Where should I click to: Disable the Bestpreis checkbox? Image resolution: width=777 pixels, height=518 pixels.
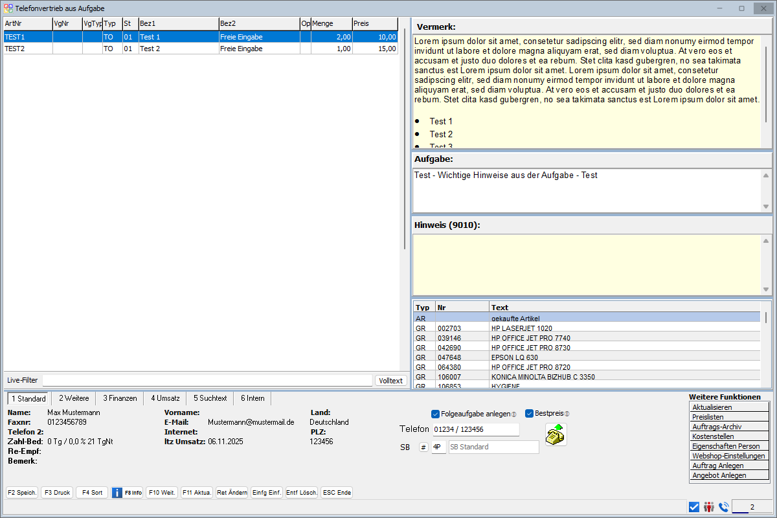pyautogui.click(x=529, y=414)
